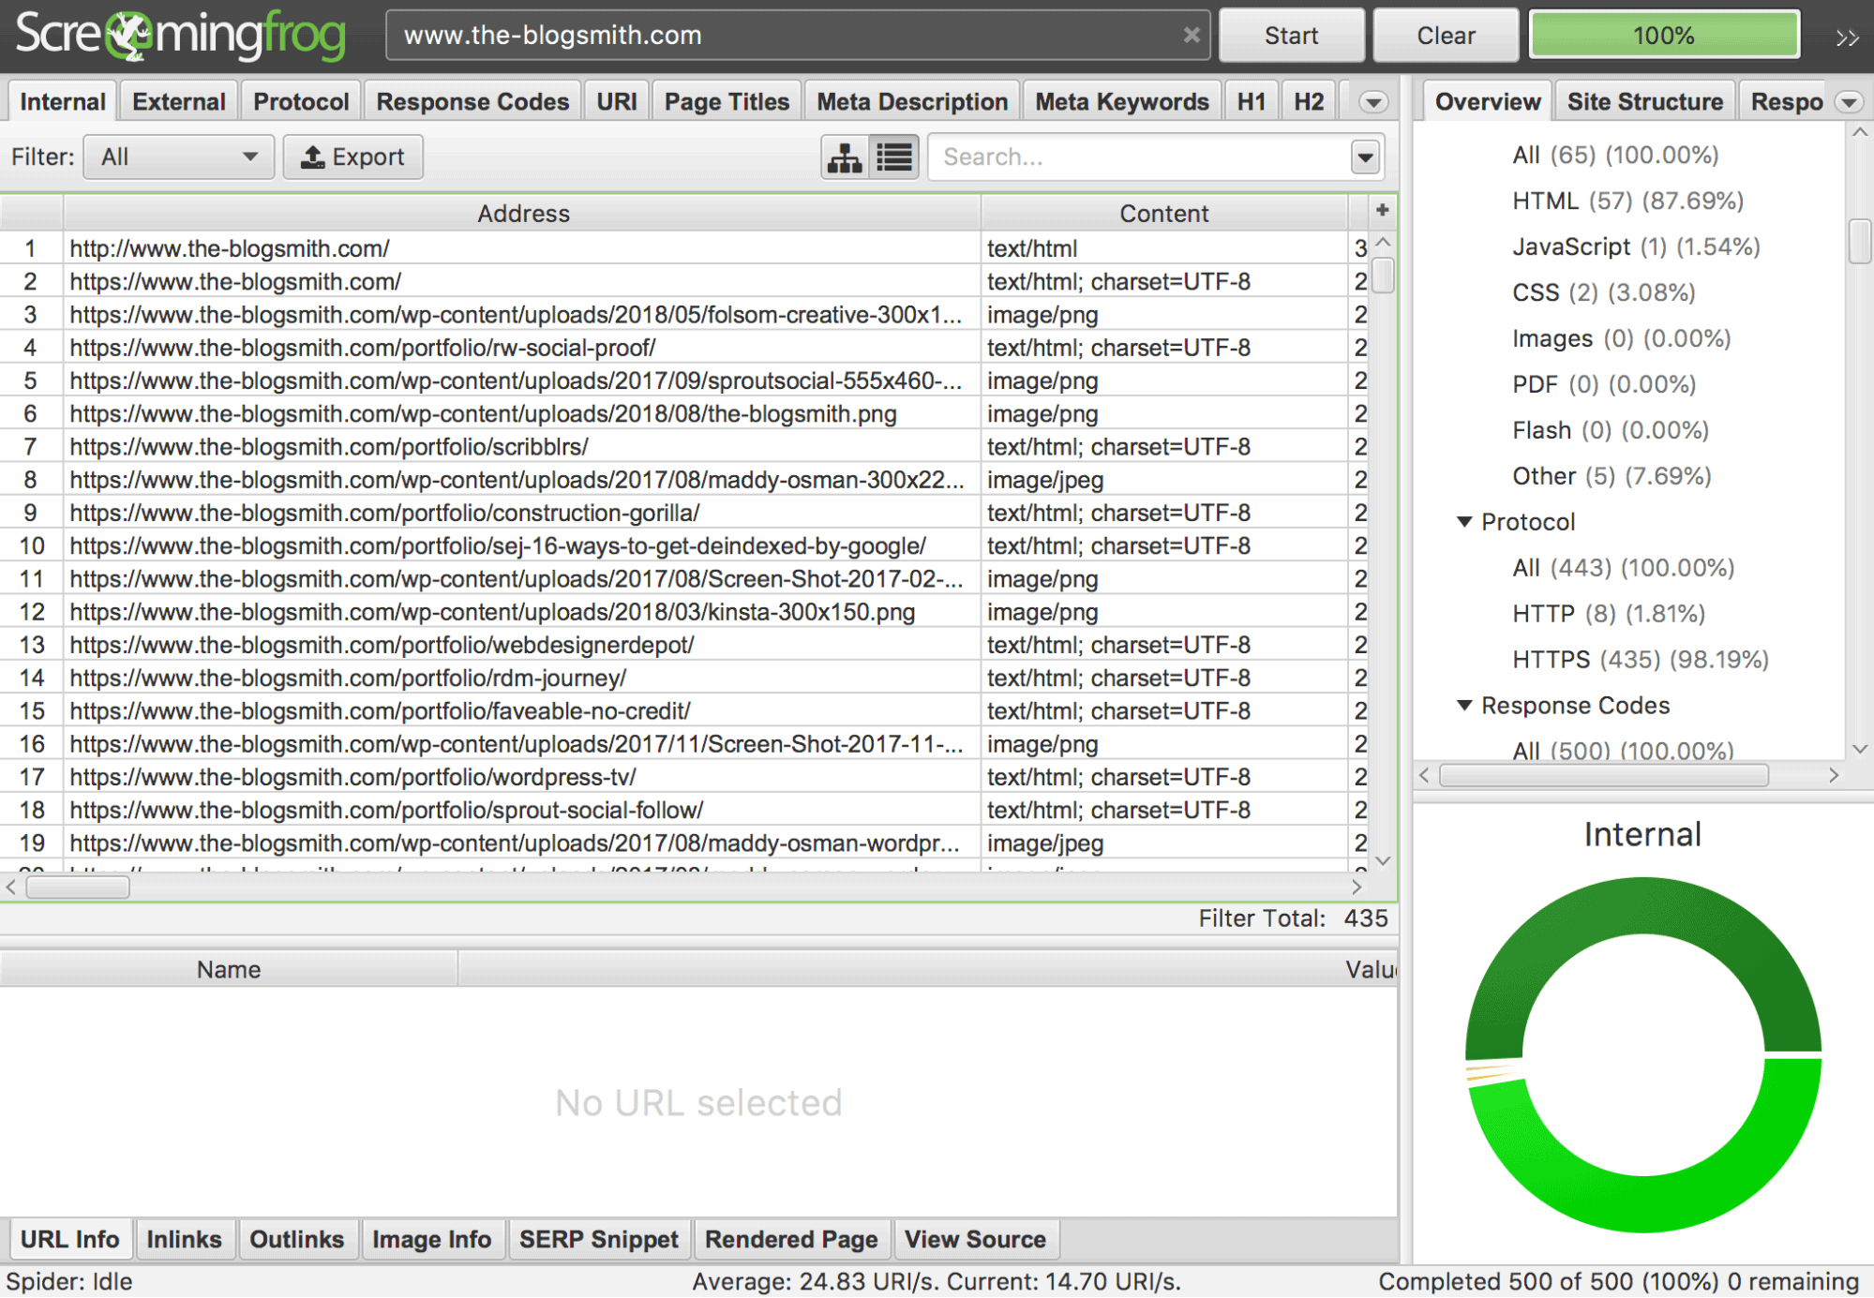Select the H2 tab
Screen dimensions: 1874x1298
[x=1309, y=102]
